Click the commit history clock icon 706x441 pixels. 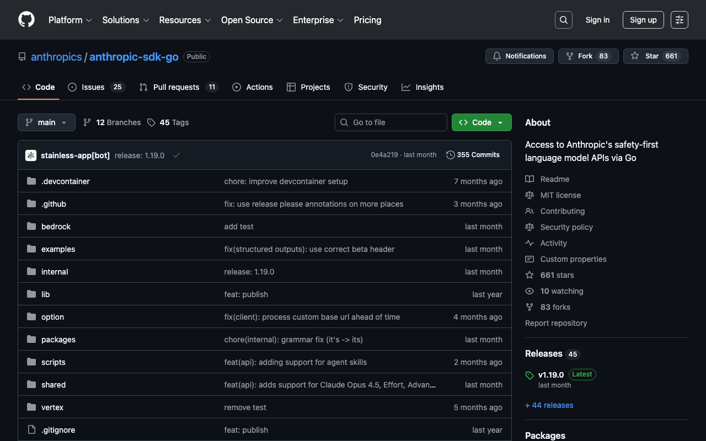pos(450,155)
